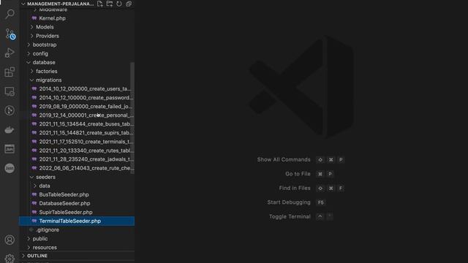Open 2021_11_28_235240_create_jadwals migration
Image resolution: width=468 pixels, height=263 pixels.
coord(77,159)
